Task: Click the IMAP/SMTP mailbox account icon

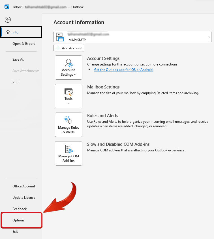Action: point(60,37)
